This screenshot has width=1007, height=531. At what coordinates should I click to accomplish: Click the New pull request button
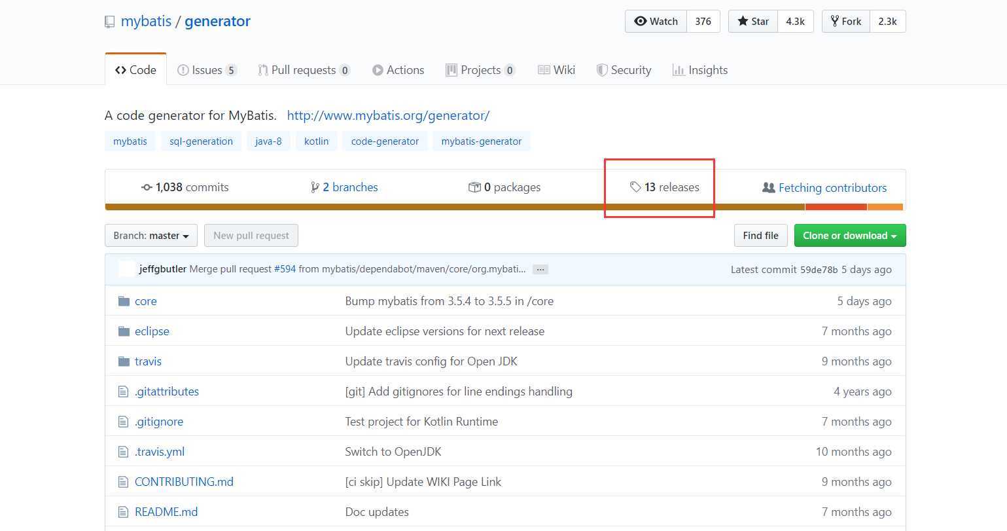[x=251, y=236]
